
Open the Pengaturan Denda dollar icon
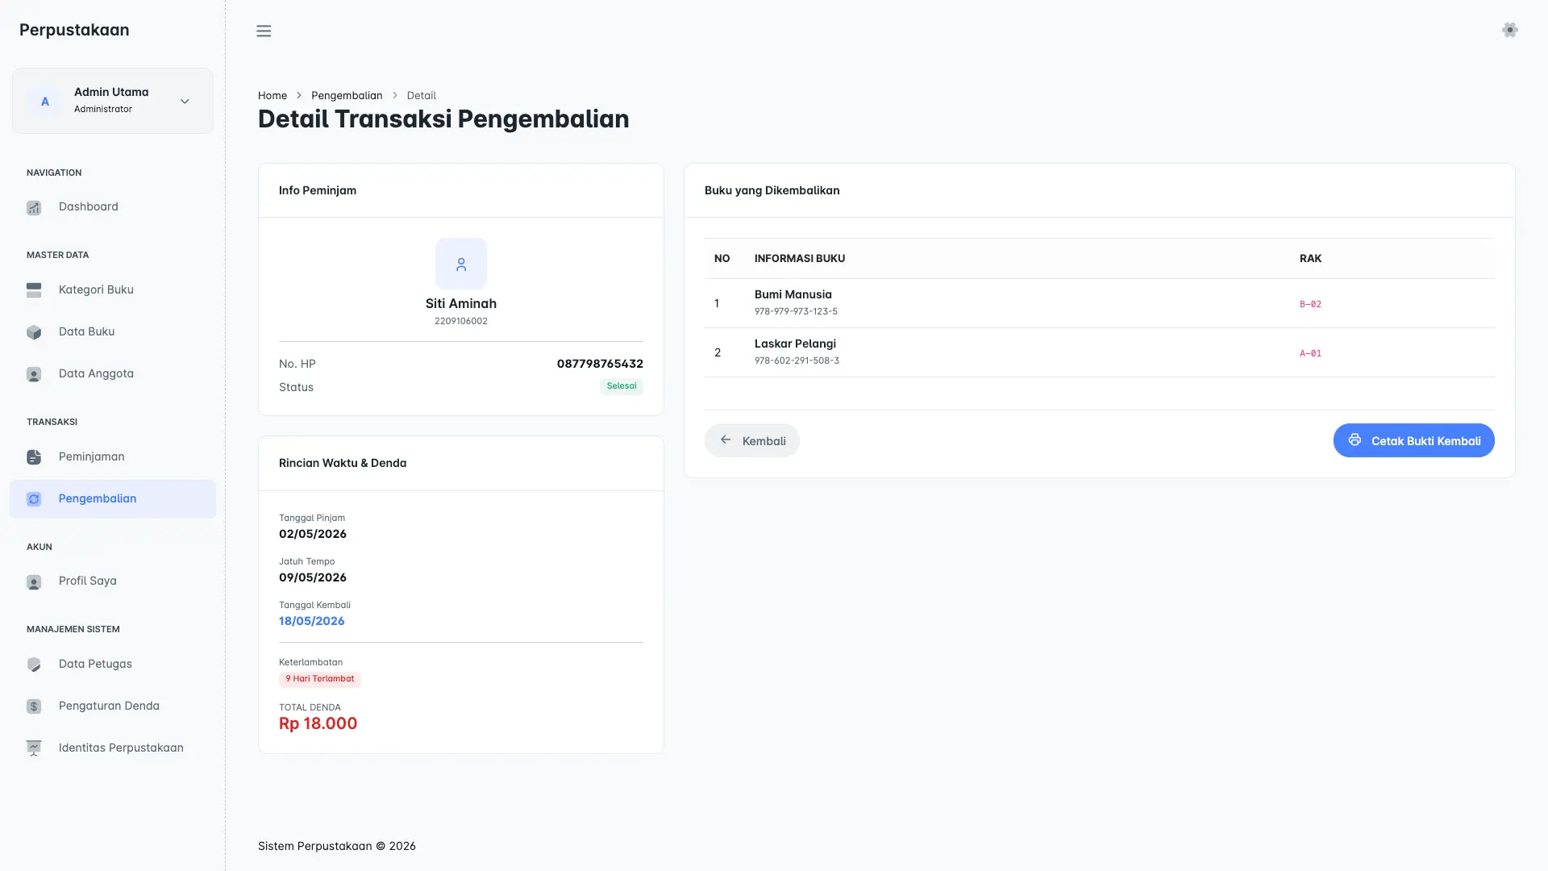point(34,706)
